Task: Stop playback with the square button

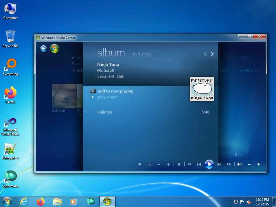Action: pyautogui.click(x=179, y=164)
